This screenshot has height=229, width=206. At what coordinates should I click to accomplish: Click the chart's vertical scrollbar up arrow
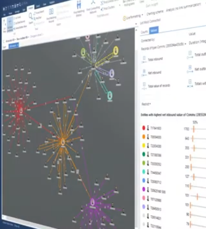point(136,30)
